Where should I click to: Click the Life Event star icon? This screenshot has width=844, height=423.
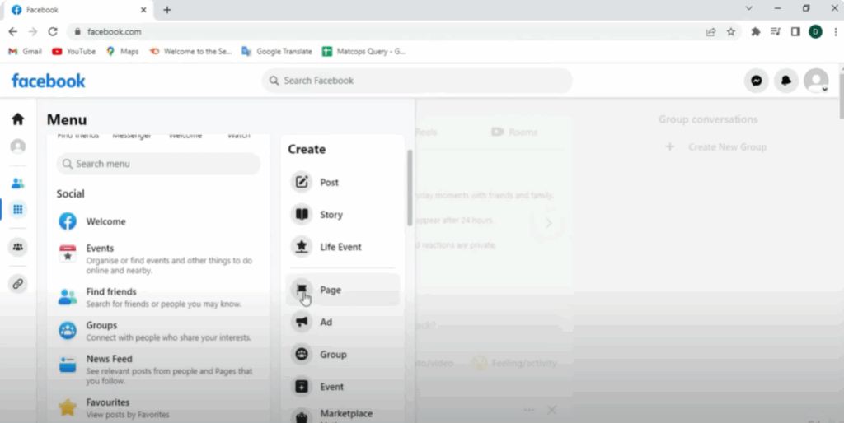click(302, 247)
